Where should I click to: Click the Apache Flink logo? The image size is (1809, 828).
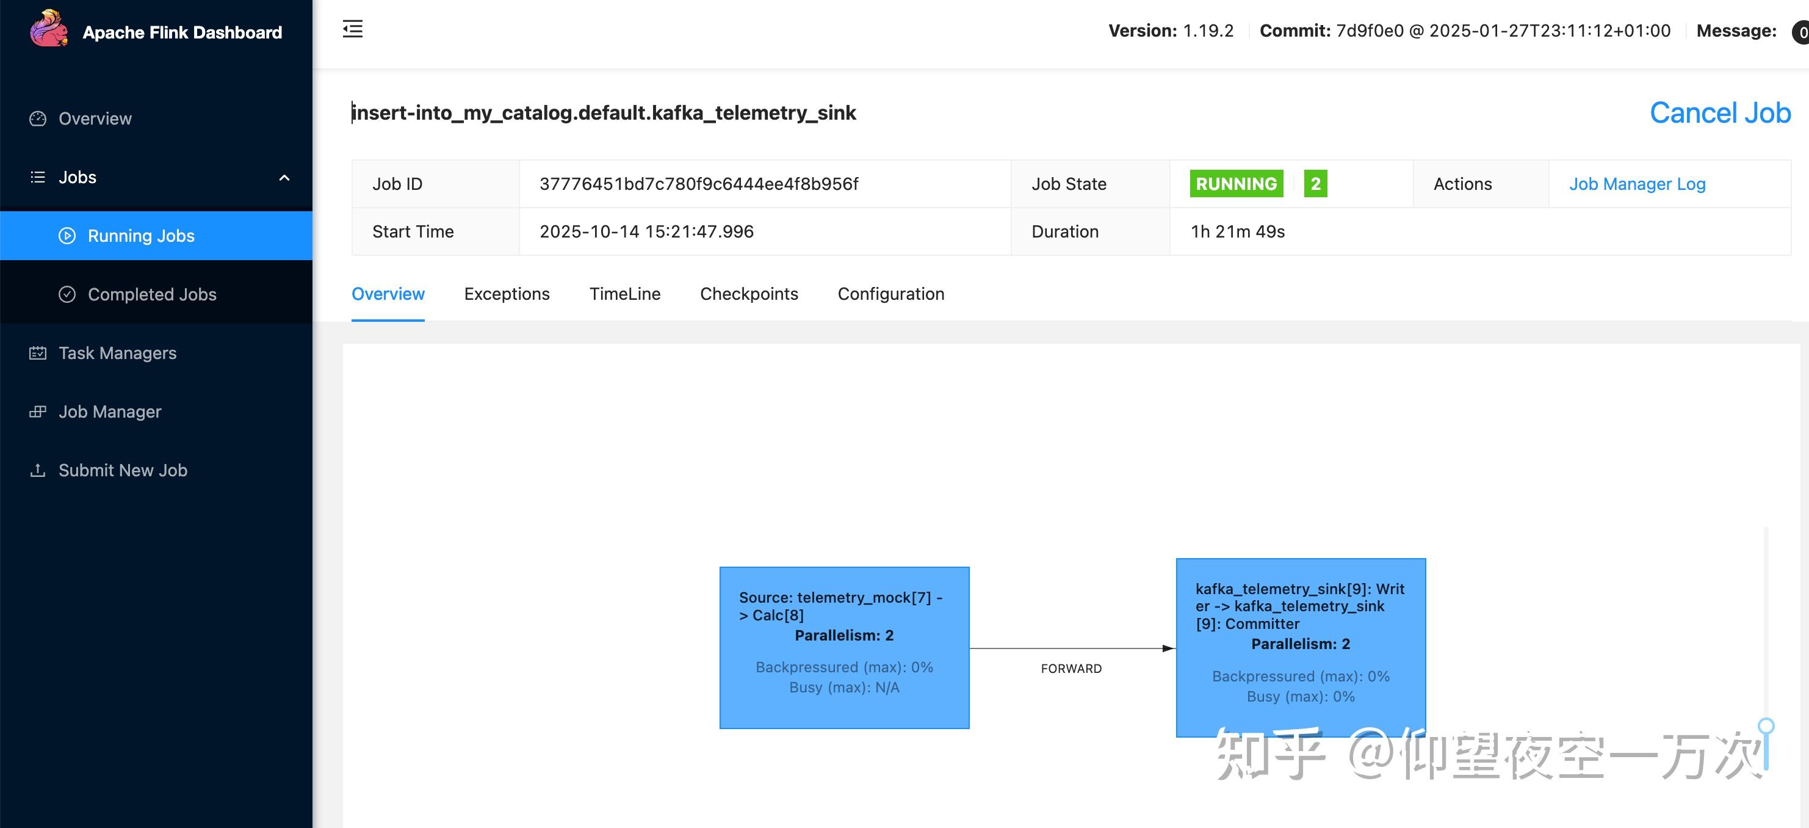(x=50, y=29)
